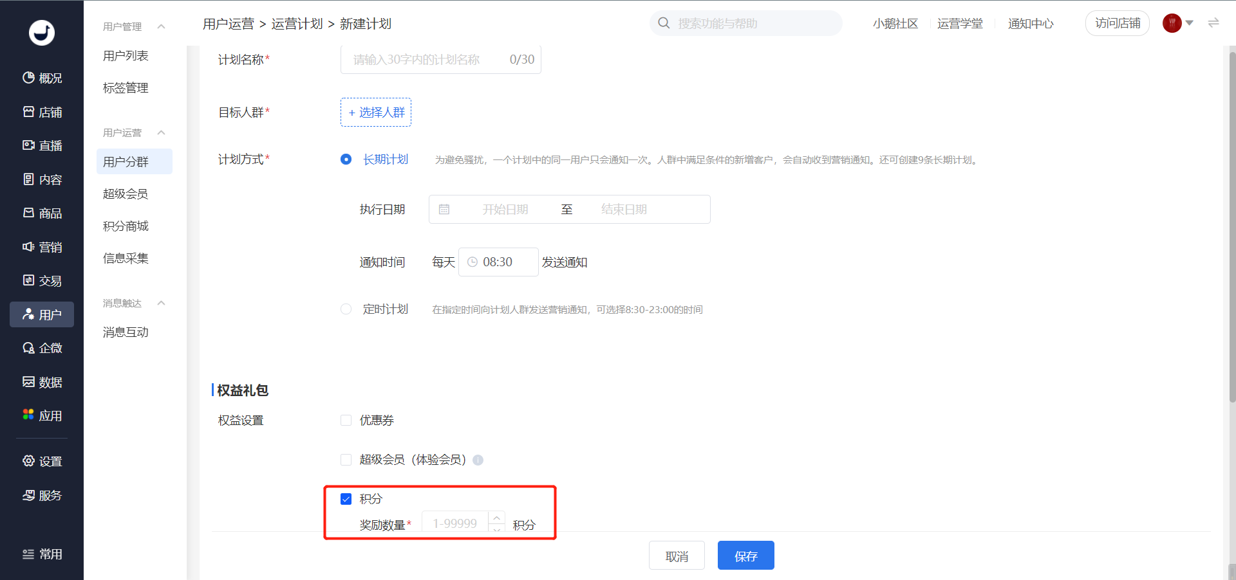This screenshot has width=1236, height=580.
Task: Go to the 店铺 shop section
Action: pyautogui.click(x=42, y=113)
